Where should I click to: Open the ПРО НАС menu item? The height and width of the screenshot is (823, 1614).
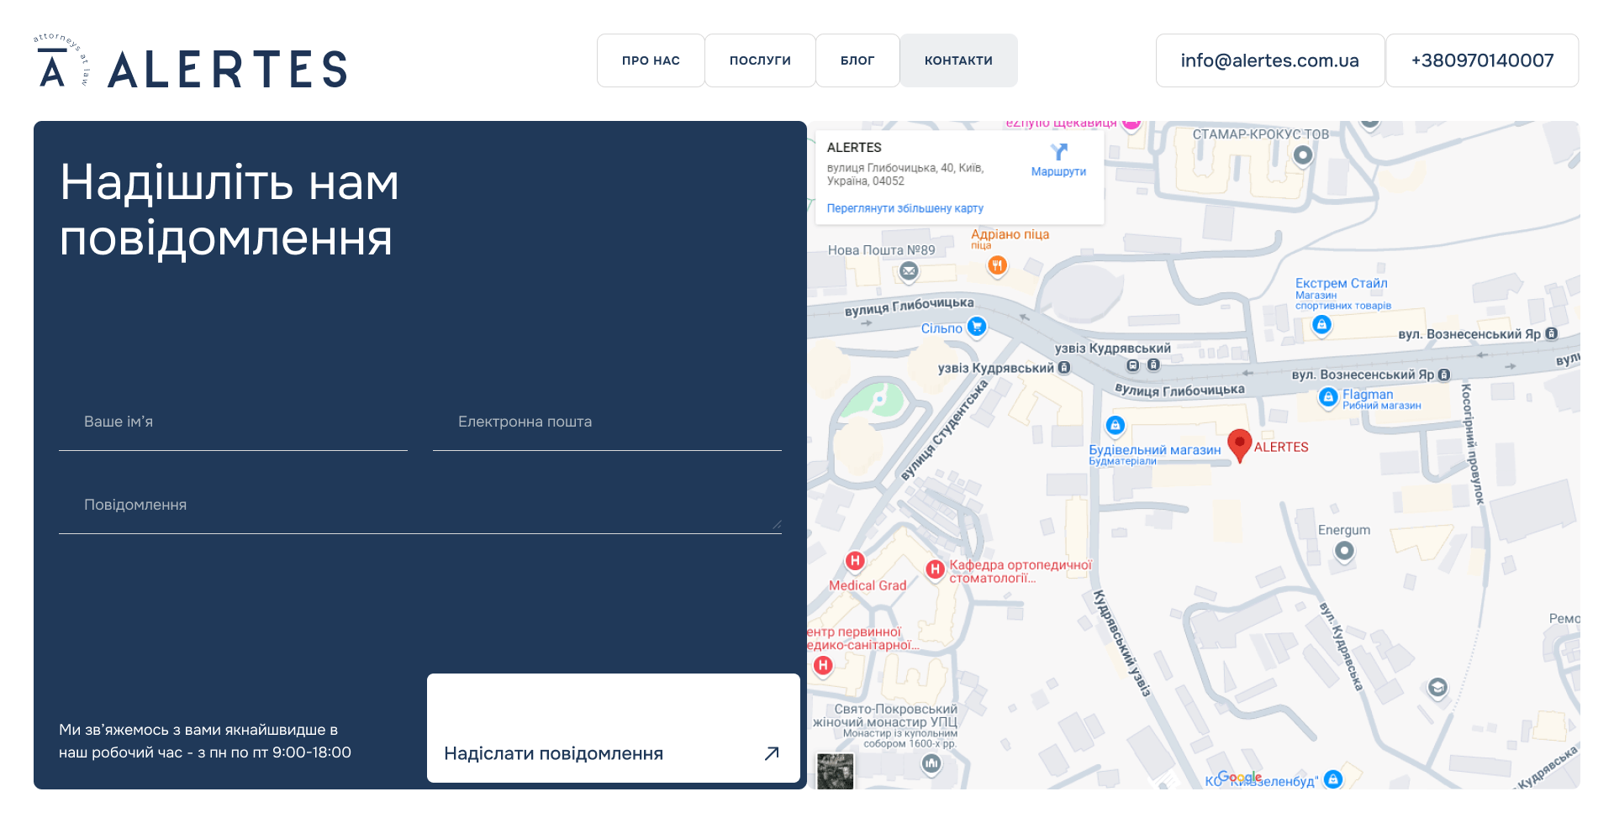pyautogui.click(x=651, y=60)
